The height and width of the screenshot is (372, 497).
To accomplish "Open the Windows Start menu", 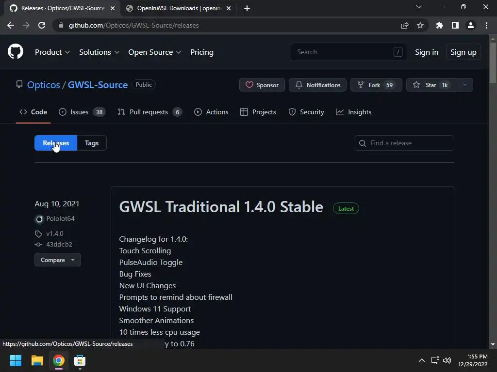I will tap(16, 360).
